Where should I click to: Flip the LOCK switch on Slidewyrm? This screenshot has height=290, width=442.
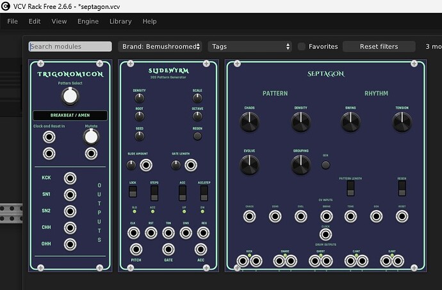click(x=133, y=191)
